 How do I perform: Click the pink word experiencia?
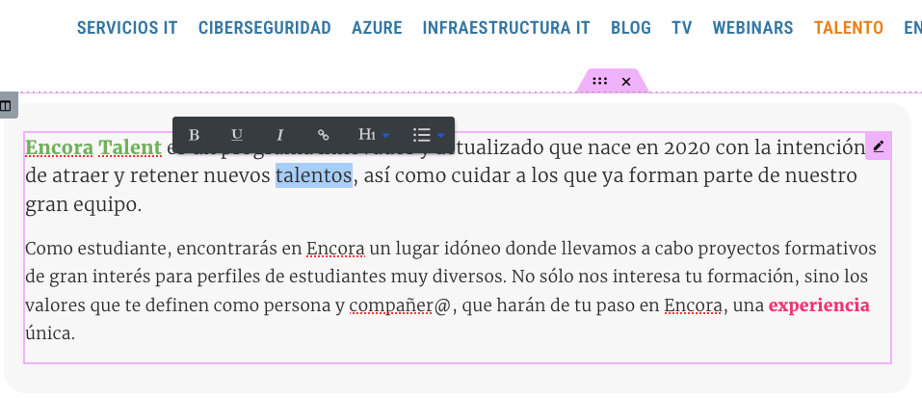(x=819, y=305)
